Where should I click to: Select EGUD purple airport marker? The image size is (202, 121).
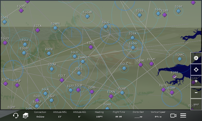click(x=5, y=43)
